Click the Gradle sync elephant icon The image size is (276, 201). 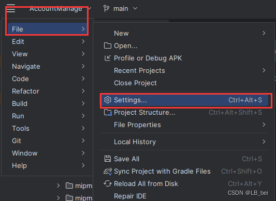(x=108, y=172)
